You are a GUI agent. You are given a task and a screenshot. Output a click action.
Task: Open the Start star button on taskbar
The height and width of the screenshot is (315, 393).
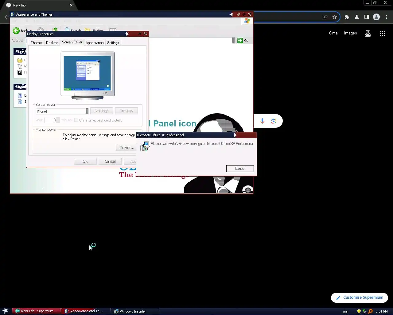click(6, 311)
